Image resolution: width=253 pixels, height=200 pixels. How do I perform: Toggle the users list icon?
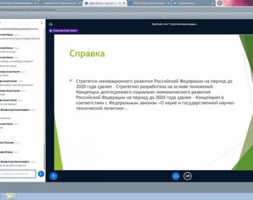tap(51, 24)
